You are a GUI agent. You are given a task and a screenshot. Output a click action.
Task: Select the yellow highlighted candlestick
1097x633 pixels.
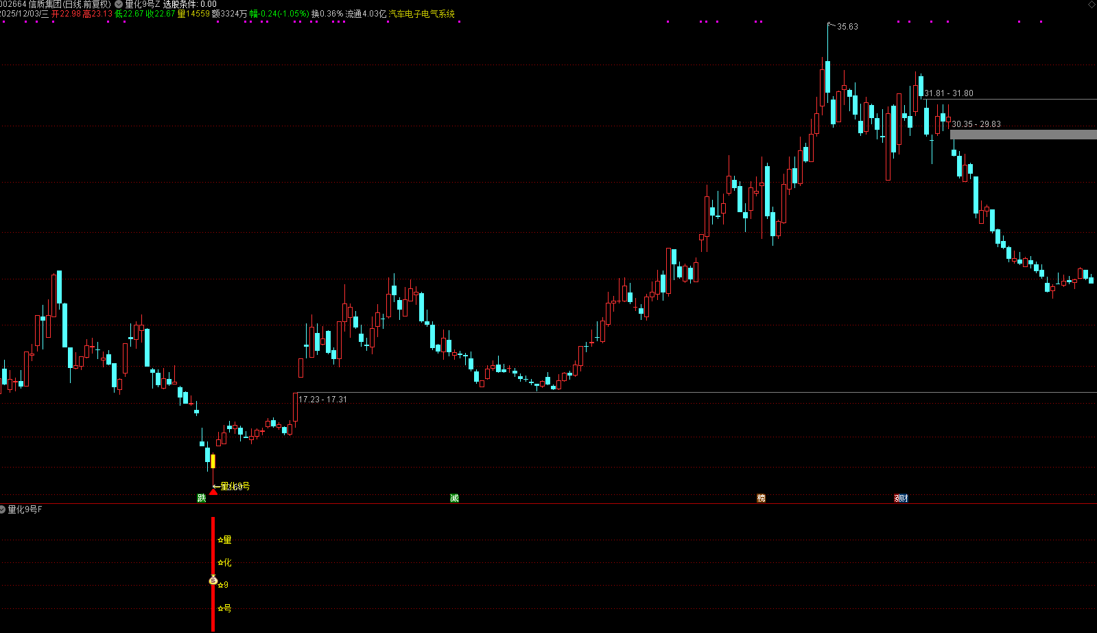213,461
